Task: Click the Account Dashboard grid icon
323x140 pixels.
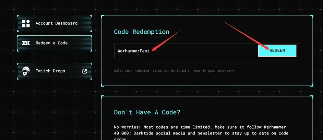Action: point(26,23)
